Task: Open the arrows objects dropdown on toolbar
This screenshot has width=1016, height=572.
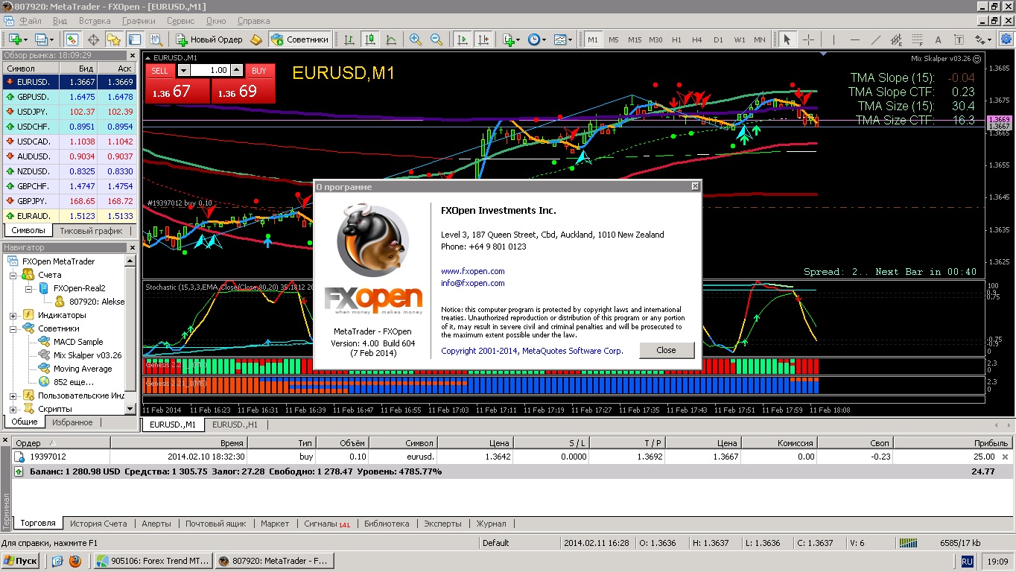Action: [988, 39]
